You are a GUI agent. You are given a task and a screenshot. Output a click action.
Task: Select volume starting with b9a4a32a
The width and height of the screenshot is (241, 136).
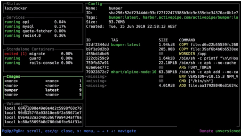click(43, 118)
